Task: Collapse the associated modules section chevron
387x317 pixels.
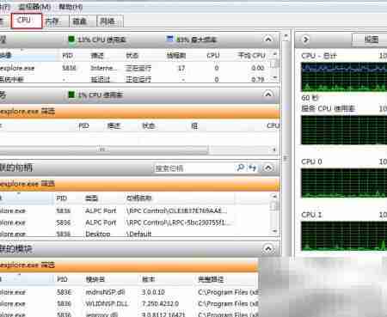Action: (x=268, y=249)
